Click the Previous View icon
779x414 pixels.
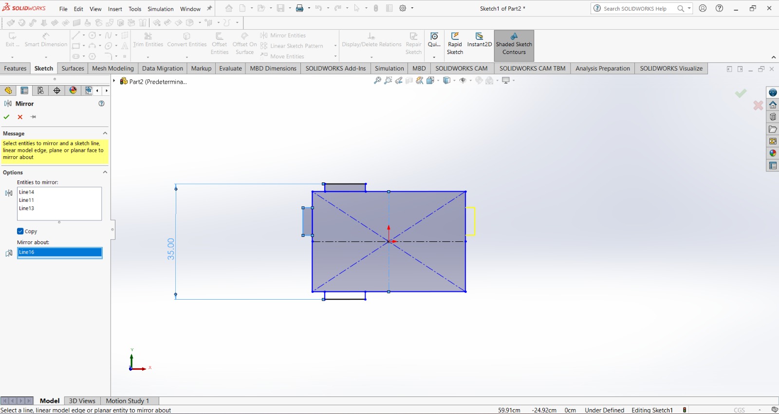(x=399, y=81)
